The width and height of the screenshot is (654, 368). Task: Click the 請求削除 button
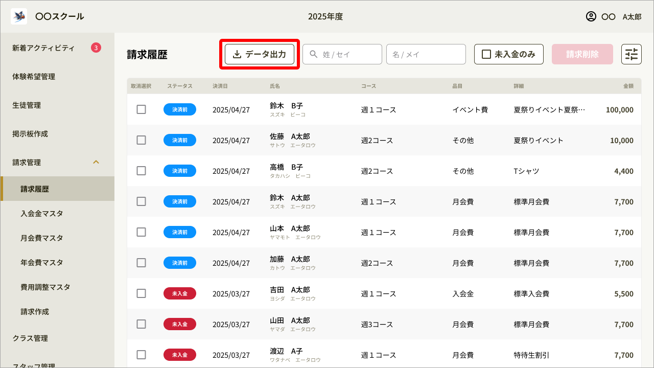coord(582,54)
